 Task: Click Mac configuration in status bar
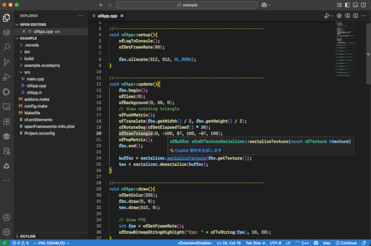point(326,243)
